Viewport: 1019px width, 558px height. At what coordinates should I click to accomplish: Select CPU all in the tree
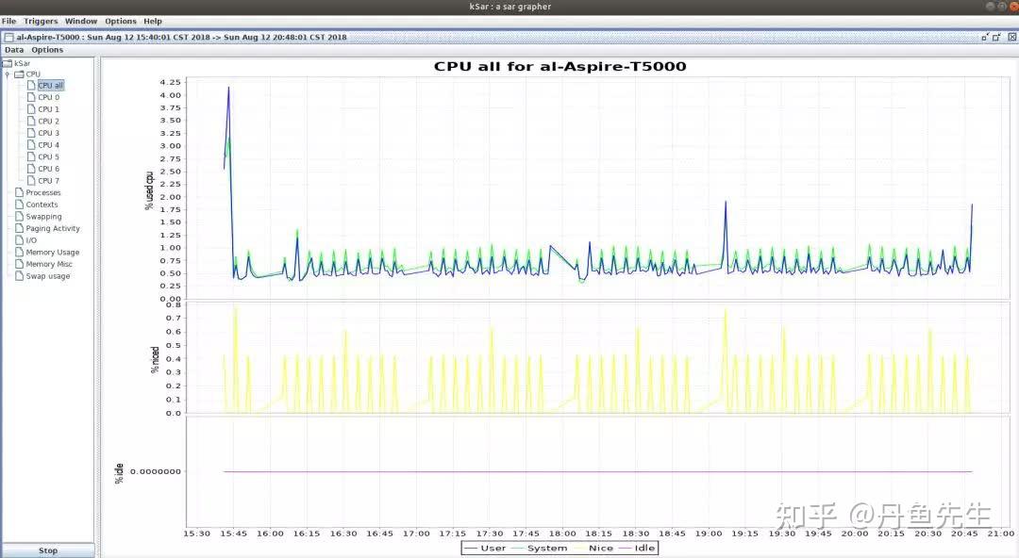51,85
